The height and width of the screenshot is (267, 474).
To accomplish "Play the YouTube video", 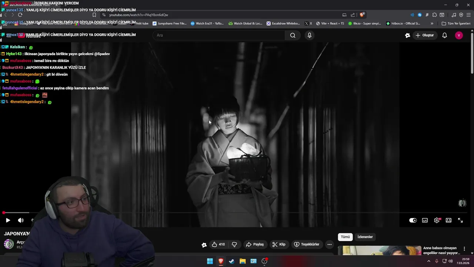I will [8, 220].
